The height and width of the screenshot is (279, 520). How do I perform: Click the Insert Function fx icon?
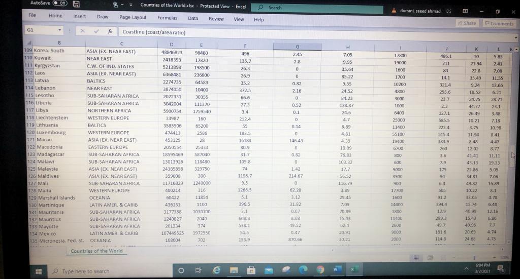click(x=110, y=31)
